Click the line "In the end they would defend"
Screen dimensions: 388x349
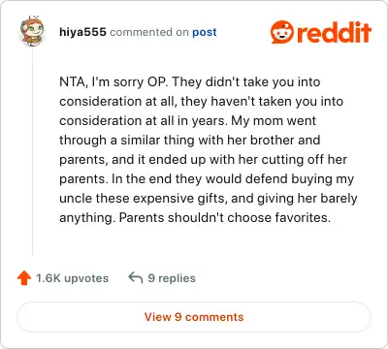click(x=207, y=179)
